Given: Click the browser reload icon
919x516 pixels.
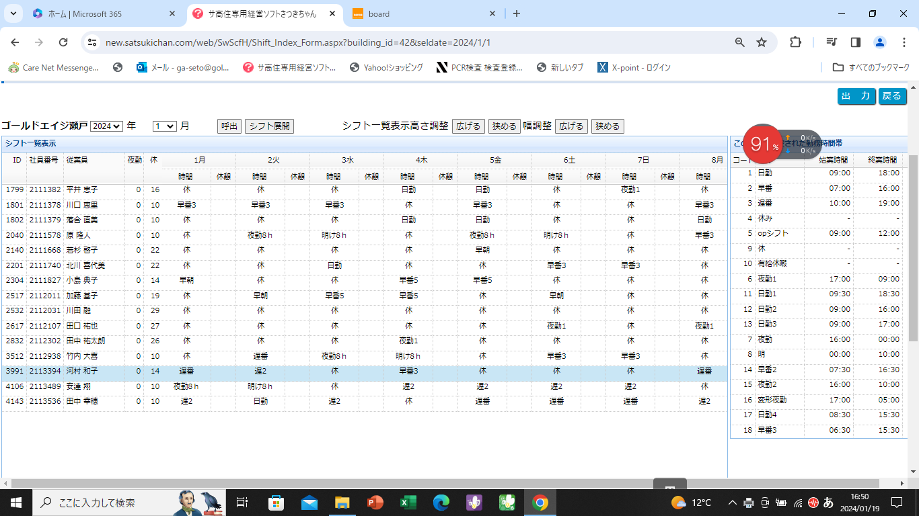Looking at the screenshot, I should pyautogui.click(x=63, y=42).
